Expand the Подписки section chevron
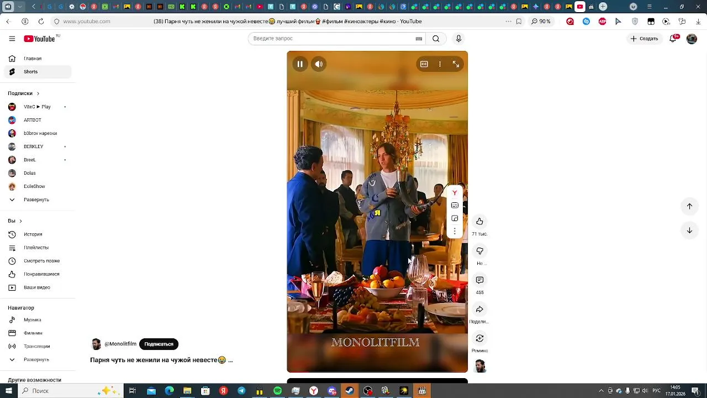The height and width of the screenshot is (398, 707). (x=38, y=93)
